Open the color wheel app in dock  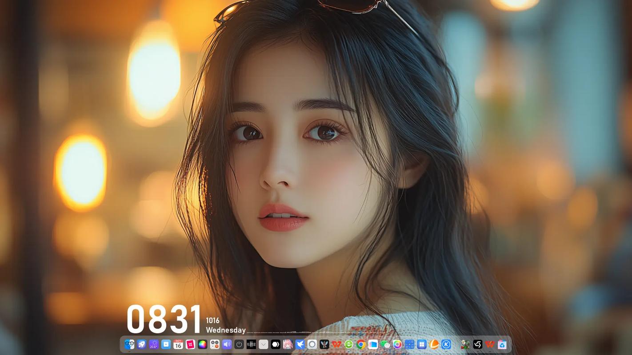click(202, 344)
